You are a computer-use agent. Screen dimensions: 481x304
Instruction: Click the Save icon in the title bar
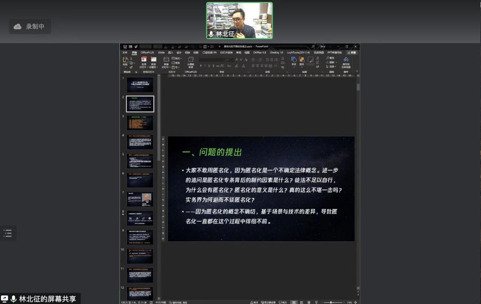click(x=125, y=47)
